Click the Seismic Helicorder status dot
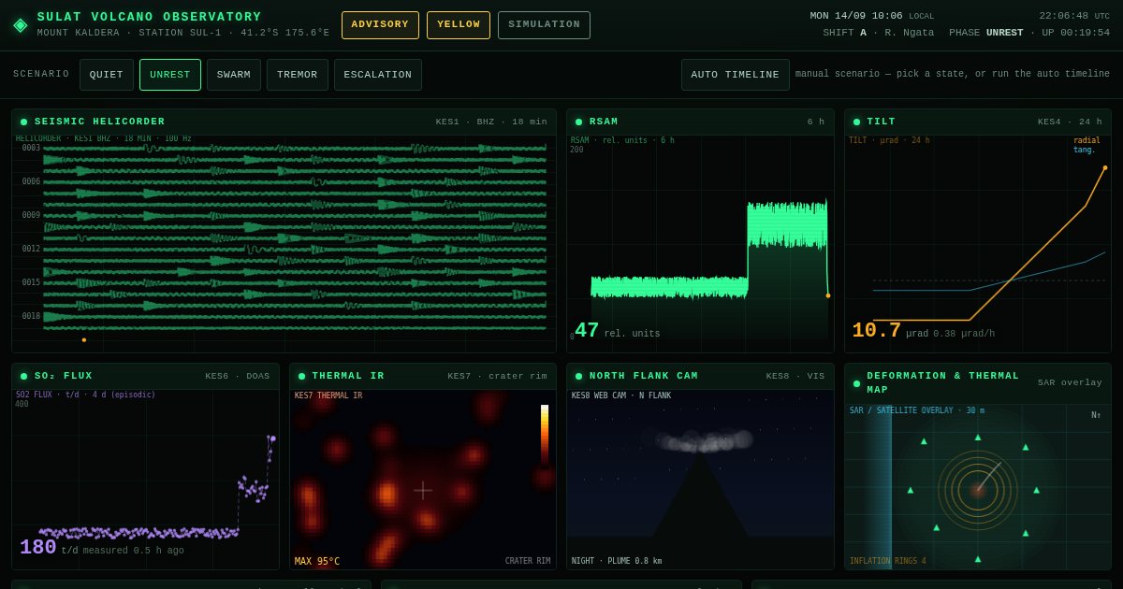The height and width of the screenshot is (589, 1123). tap(24, 122)
